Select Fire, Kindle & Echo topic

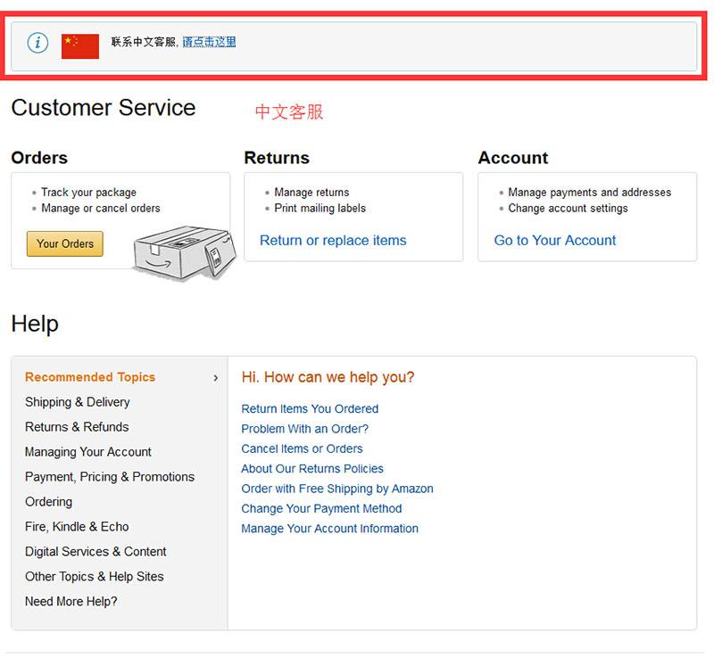77,527
